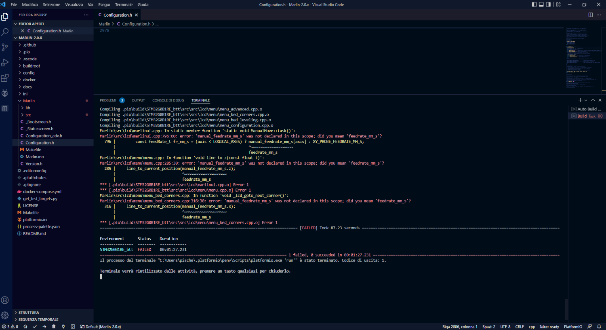606x330 pixels.
Task: Click cpp language mode selector
Action: [x=532, y=327]
